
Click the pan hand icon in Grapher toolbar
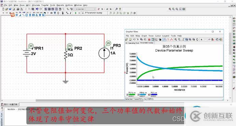pos(197,40)
